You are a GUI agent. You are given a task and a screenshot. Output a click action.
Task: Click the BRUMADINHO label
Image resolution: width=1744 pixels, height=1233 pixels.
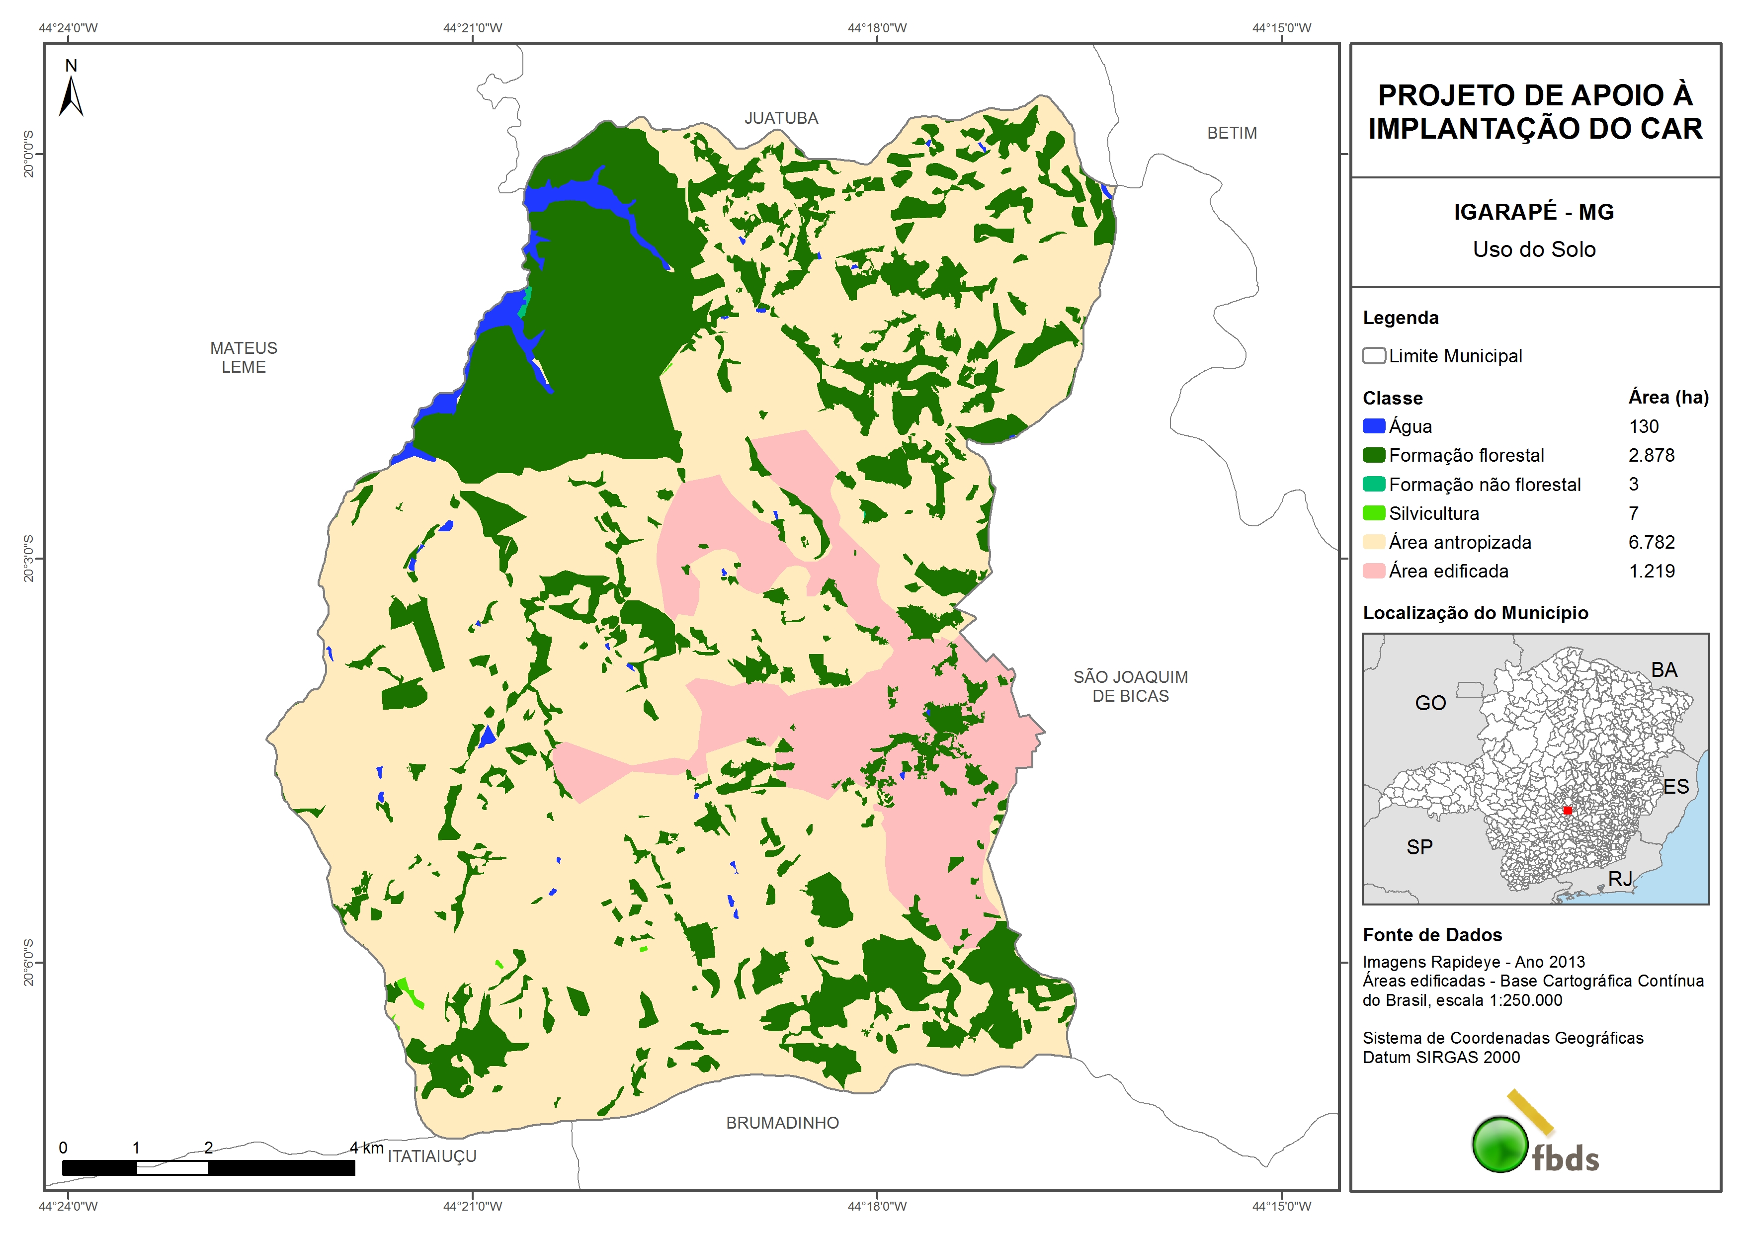pyautogui.click(x=782, y=1123)
